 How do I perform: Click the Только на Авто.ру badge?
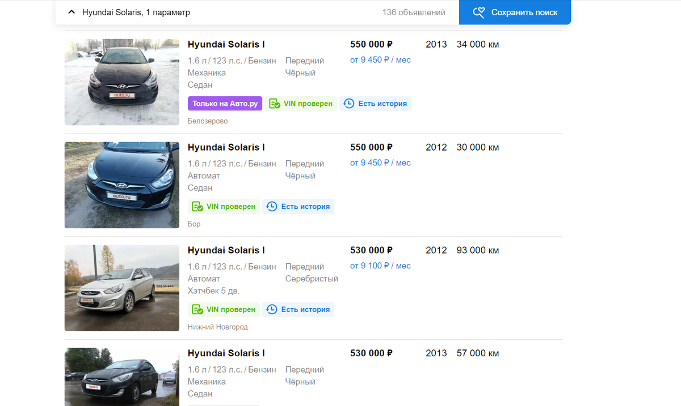225,104
